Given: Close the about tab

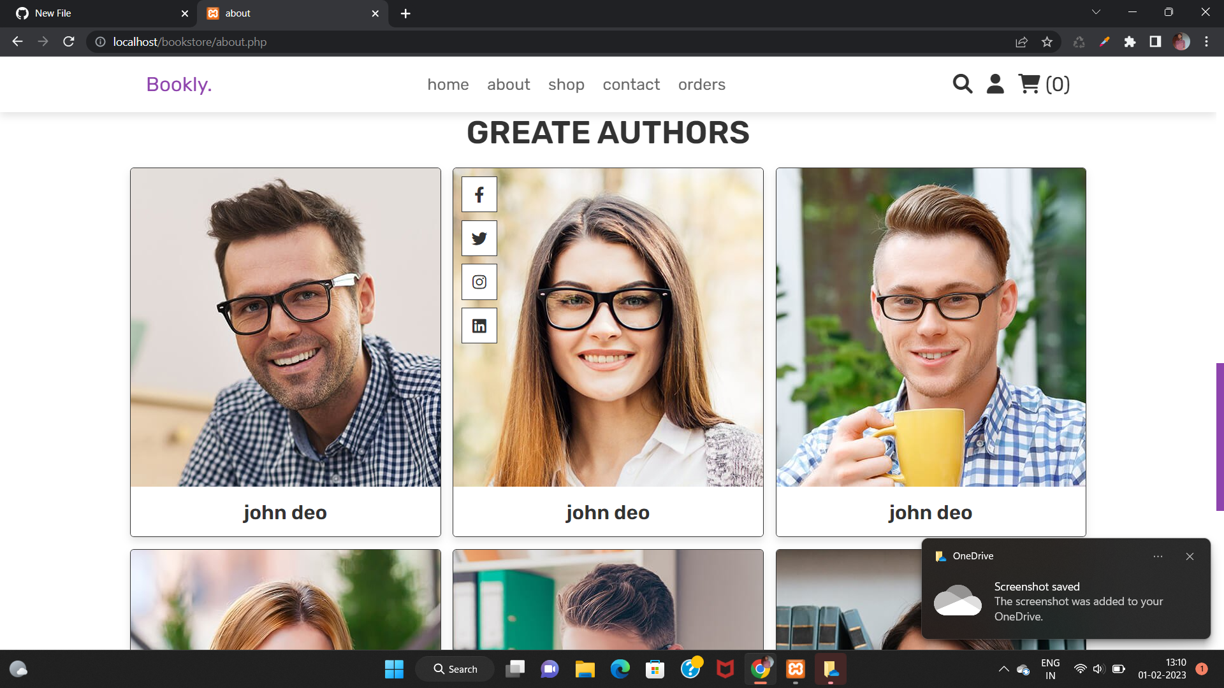Looking at the screenshot, I should 375,13.
